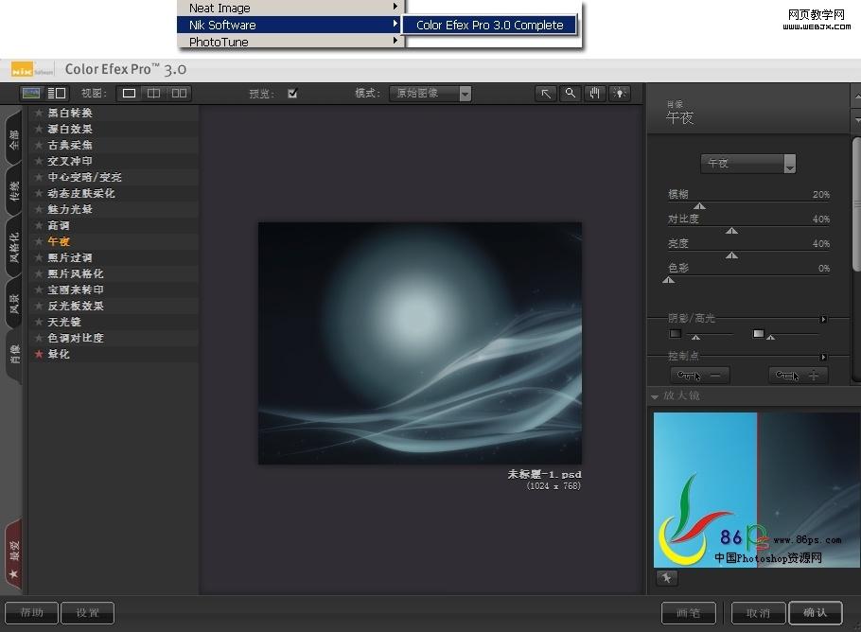Open the 午夜 preset dropdown
The height and width of the screenshot is (632, 861).
(747, 164)
